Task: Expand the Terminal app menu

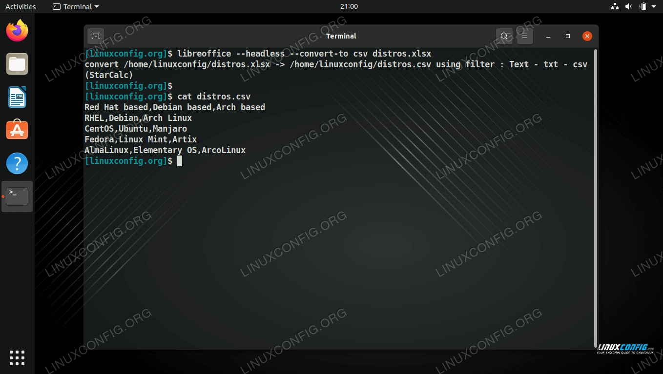Action: coord(76,7)
